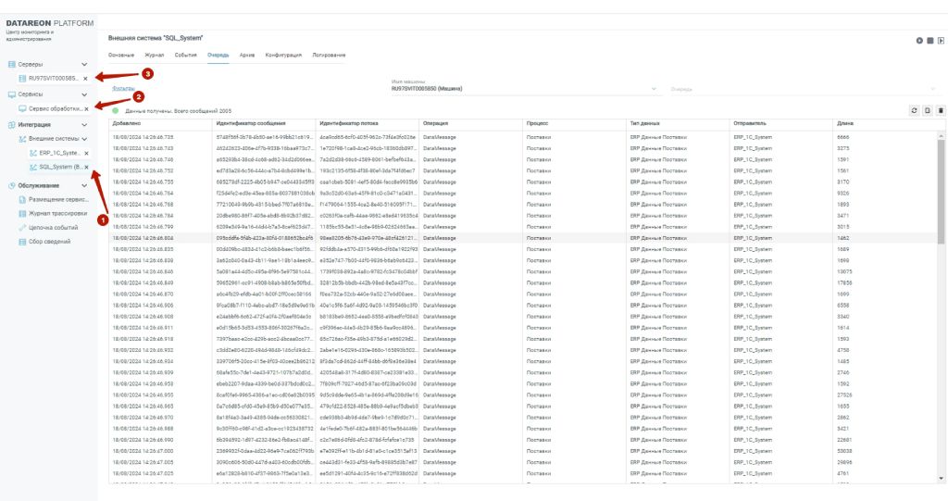The height and width of the screenshot is (501, 948).
Task: Click the table scrollbar down arrow
Action: pyautogui.click(x=941, y=478)
